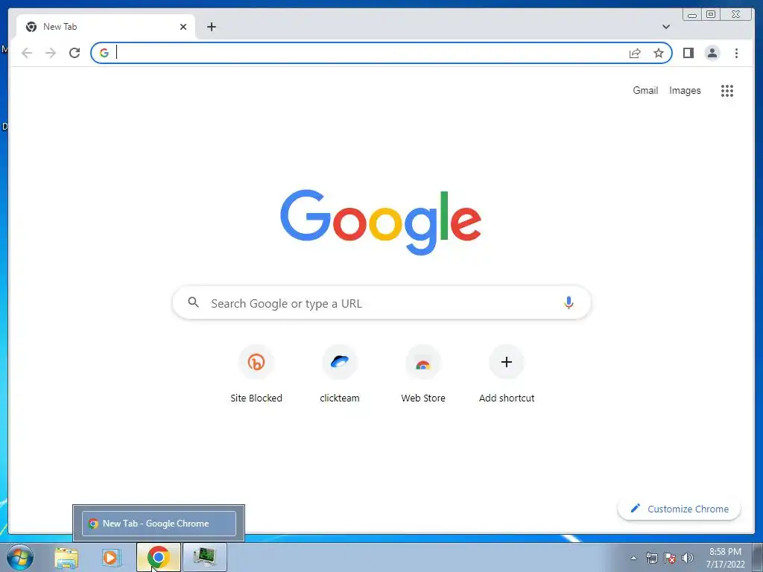Screen dimensions: 763x572
Task: Reload the page with the refresh icon
Action: 75,53
